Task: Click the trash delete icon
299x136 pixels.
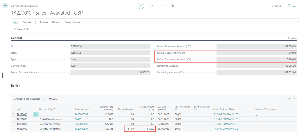Action: pyautogui.click(x=173, y=6)
